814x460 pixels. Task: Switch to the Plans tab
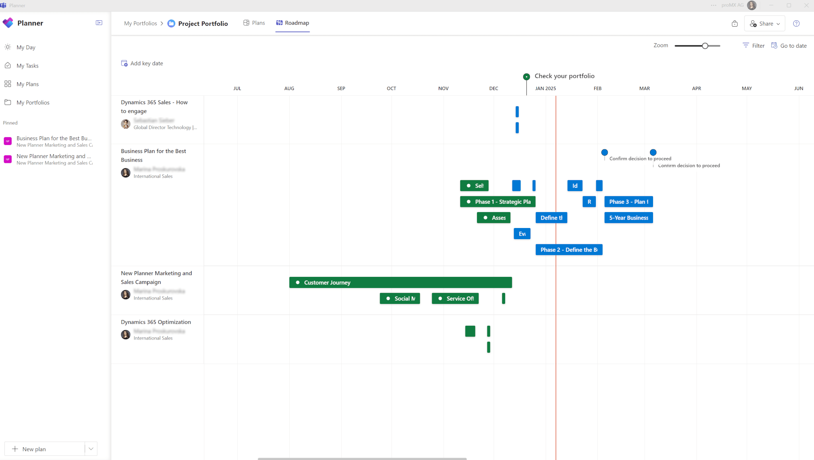click(x=254, y=23)
